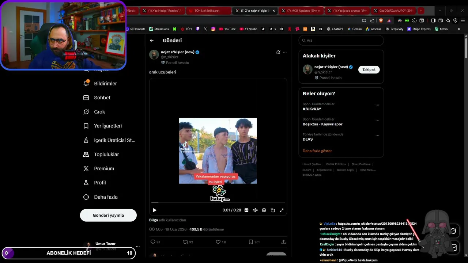The image size is (468, 263).
Task: Open Streamlabs bookmark
Action: (x=159, y=29)
